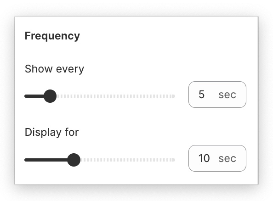
Task: Click the left end of Show every slider
Action: pos(26,96)
